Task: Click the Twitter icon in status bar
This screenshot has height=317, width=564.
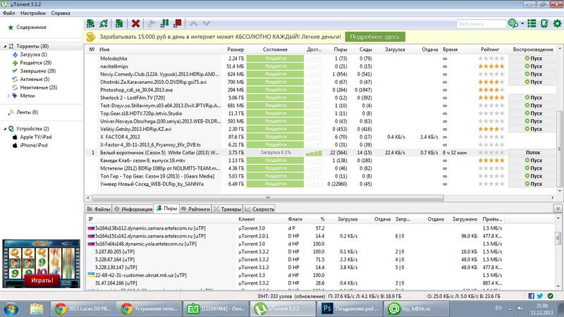Action: click(540, 296)
